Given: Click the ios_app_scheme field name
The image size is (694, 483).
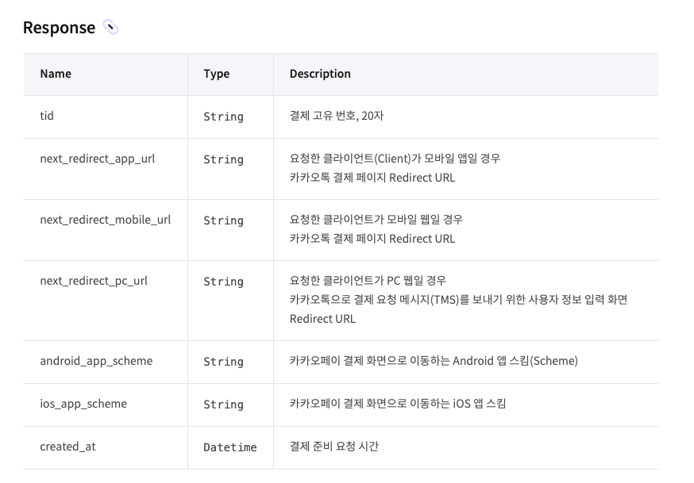Looking at the screenshot, I should [x=83, y=404].
